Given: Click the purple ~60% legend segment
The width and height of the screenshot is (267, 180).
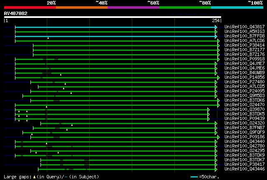Looking at the screenshot, I should [x=133, y=7].
